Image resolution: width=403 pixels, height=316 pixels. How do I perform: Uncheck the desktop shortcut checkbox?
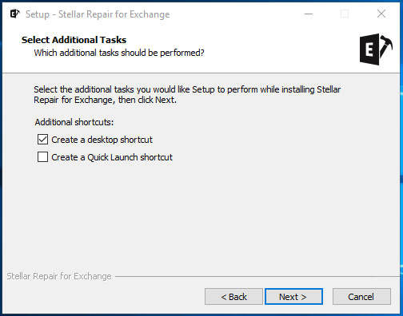click(42, 140)
